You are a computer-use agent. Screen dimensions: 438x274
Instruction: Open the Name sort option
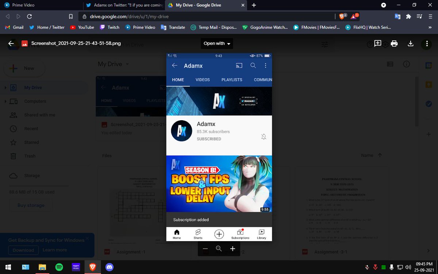point(367,155)
